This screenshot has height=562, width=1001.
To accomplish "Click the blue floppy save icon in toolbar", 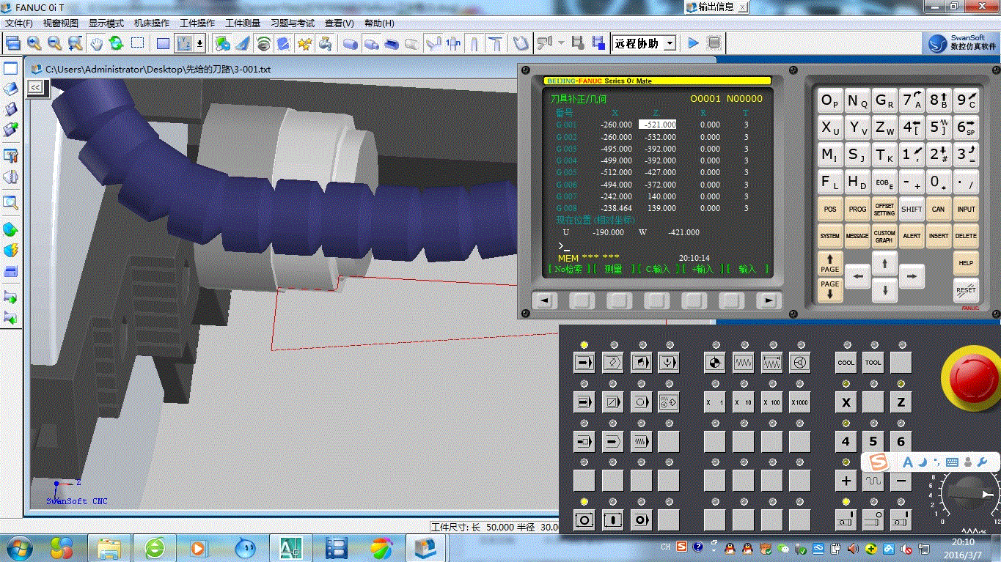I will coord(598,43).
